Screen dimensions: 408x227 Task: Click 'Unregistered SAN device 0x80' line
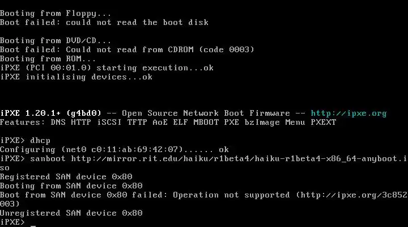(71, 213)
